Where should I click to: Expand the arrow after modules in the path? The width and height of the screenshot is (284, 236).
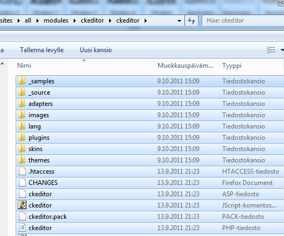pyautogui.click(x=75, y=20)
